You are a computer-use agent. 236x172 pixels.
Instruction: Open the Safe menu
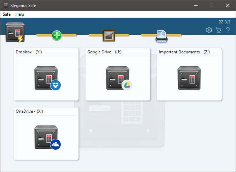tap(7, 14)
